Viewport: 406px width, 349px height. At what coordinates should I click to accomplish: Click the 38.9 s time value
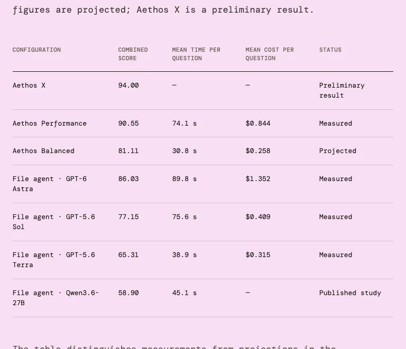pyautogui.click(x=184, y=255)
